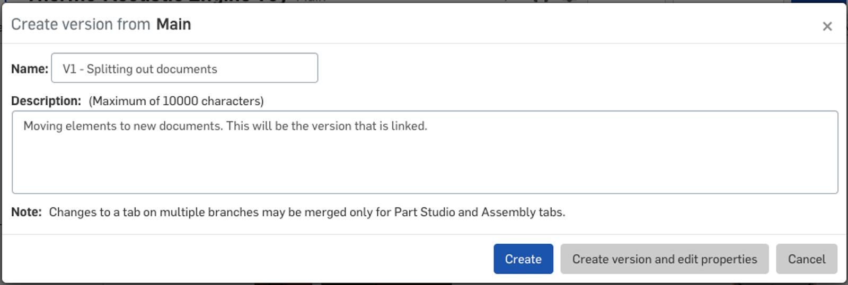
Task: Cancel the version creation dialog
Action: 806,259
